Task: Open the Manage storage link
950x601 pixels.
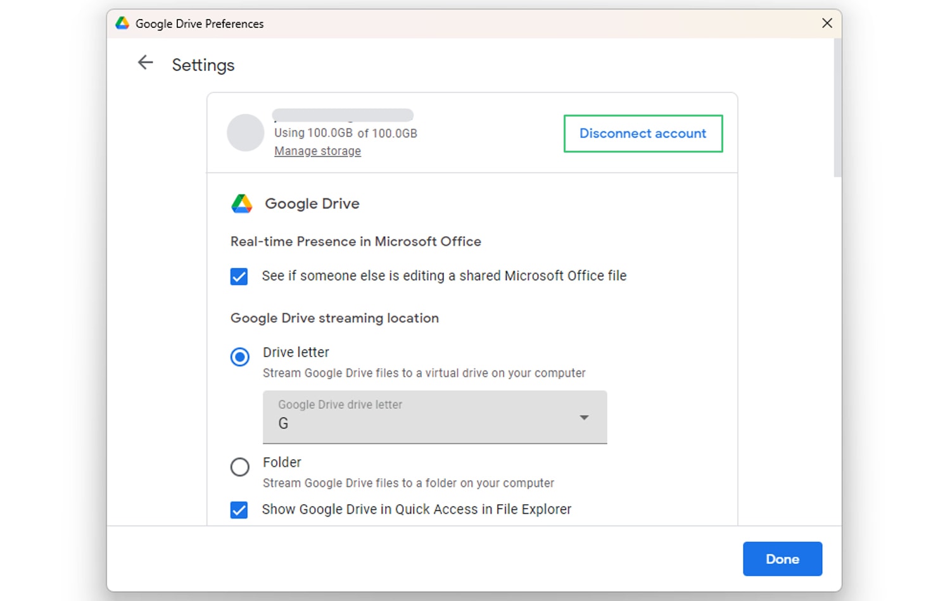Action: tap(317, 151)
